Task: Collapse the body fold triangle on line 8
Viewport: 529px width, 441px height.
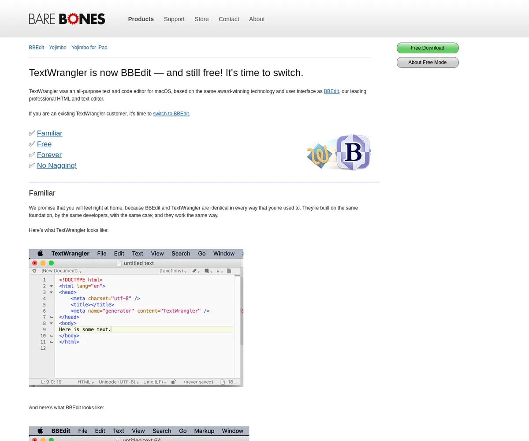Action: pyautogui.click(x=51, y=323)
